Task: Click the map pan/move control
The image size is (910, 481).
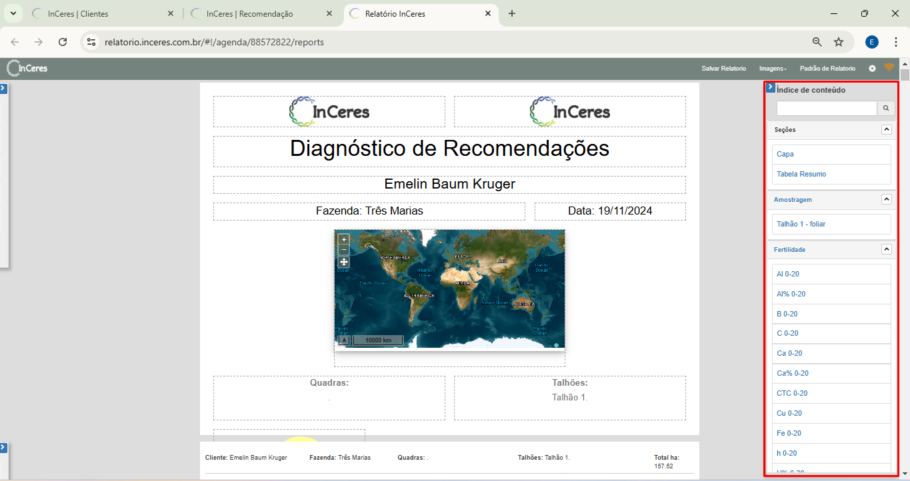Action: pos(344,262)
